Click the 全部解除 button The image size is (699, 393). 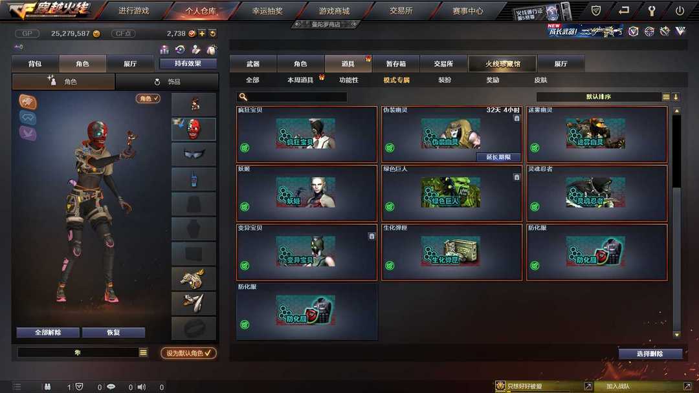(48, 332)
